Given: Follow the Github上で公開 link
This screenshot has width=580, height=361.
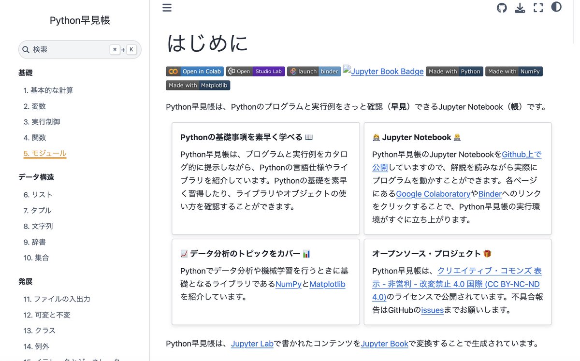Looking at the screenshot, I should [x=522, y=155].
